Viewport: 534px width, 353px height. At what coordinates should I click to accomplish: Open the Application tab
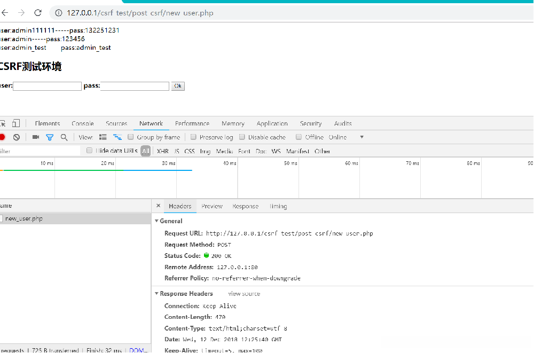[x=272, y=123]
